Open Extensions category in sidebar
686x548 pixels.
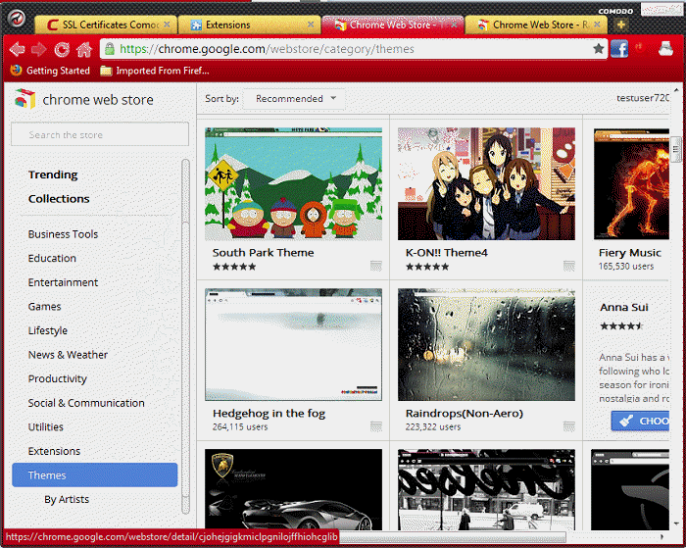[x=54, y=451]
